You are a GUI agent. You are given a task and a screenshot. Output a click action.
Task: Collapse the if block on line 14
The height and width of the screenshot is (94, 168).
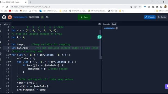10,65
